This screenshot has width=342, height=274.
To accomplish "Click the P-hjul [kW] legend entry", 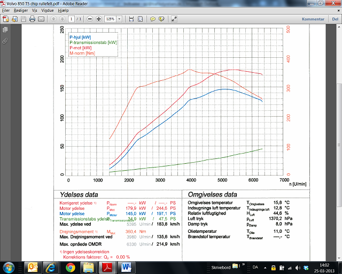I will point(80,37).
